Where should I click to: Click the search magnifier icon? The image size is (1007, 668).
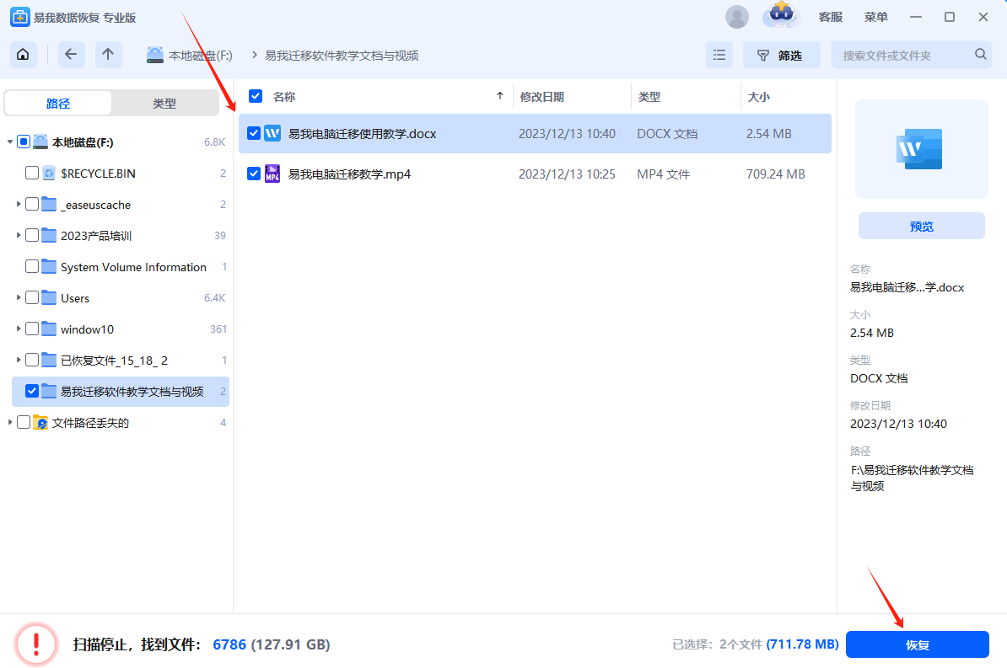click(x=981, y=55)
